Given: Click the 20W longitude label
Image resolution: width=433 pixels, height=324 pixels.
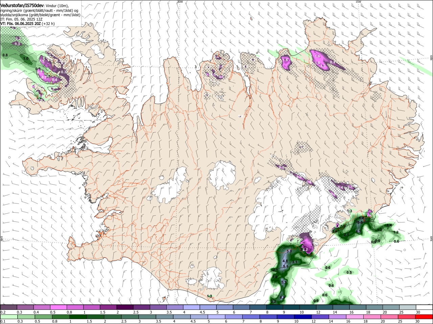Looking at the screenshot, I should 180,2.
